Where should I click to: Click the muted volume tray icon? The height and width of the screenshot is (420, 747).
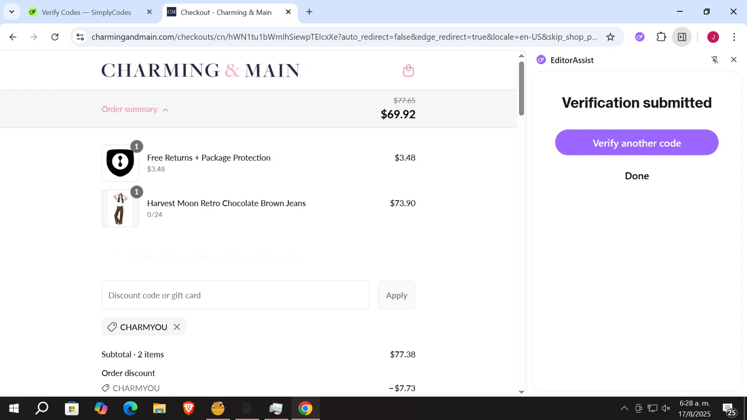coord(666,409)
